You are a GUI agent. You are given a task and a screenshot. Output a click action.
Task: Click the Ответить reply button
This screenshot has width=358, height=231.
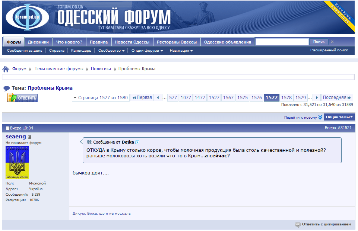pyautogui.click(x=22, y=97)
